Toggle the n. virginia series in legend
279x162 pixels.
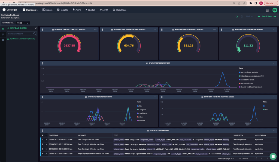pyautogui.click(x=141, y=110)
